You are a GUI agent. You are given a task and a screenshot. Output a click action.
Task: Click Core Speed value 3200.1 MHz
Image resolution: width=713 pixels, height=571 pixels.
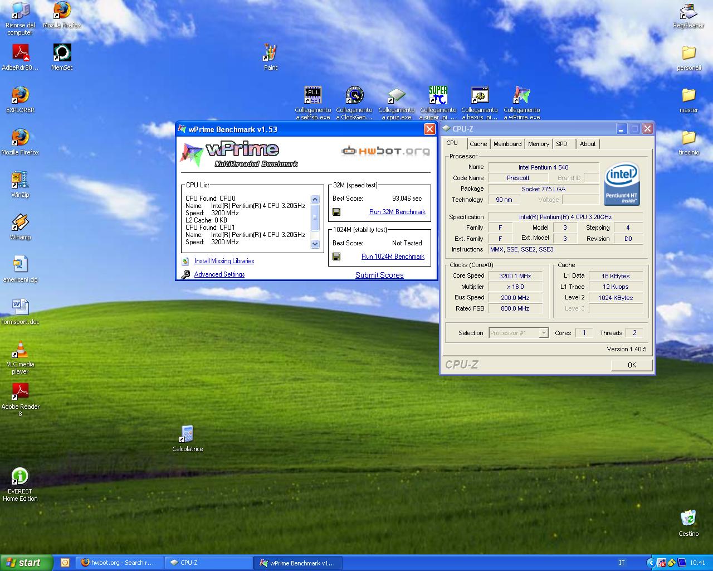tap(515, 276)
